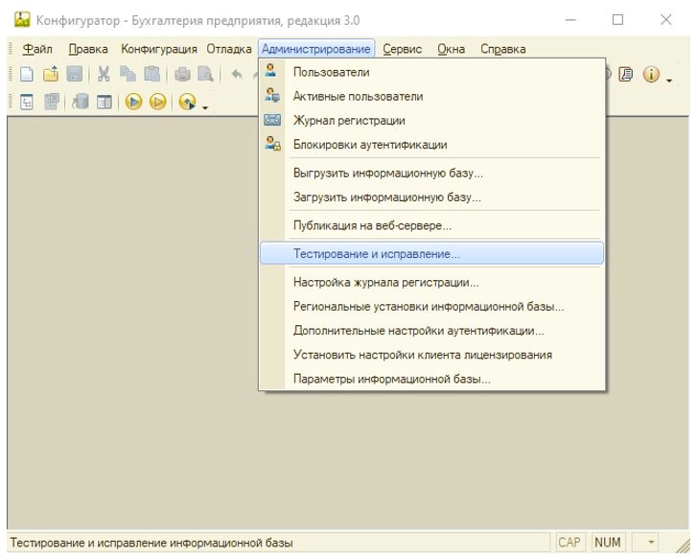Click the second yellow play icon
This screenshot has height=558, width=697.
[x=158, y=102]
